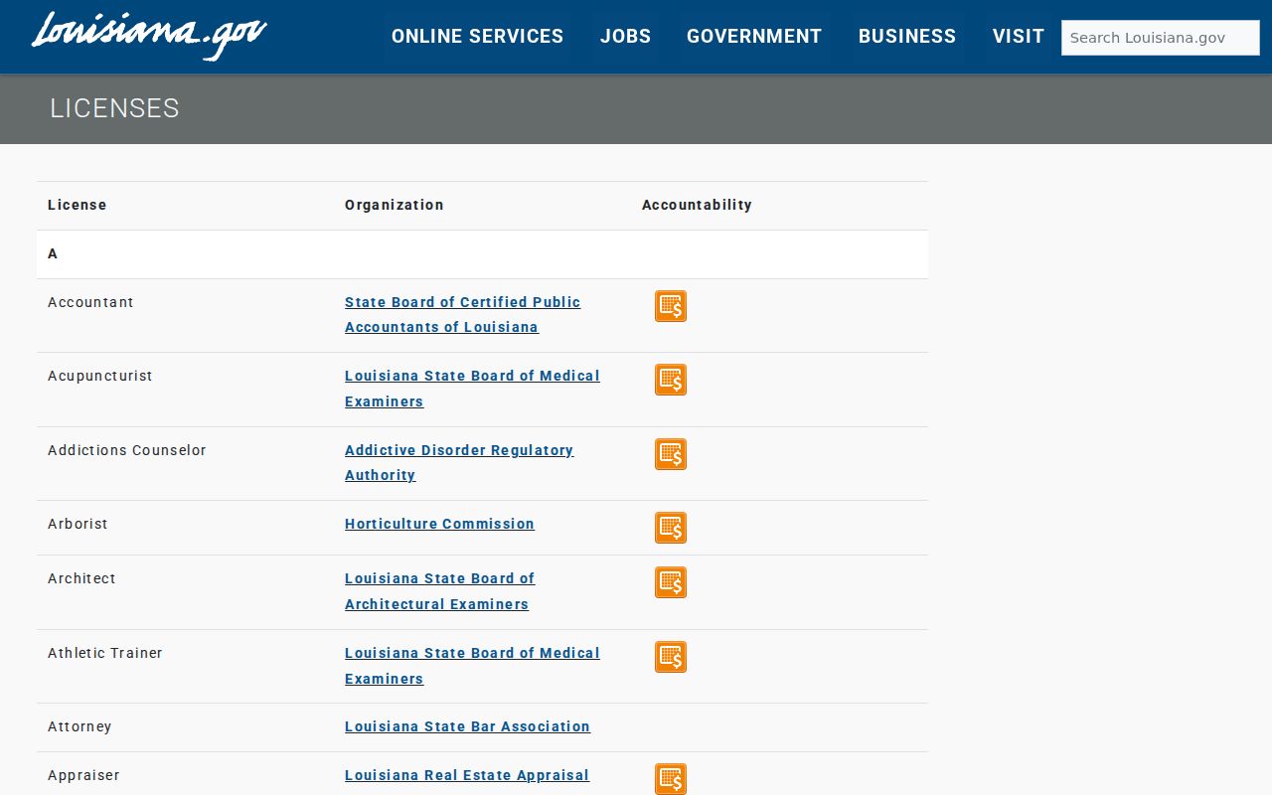Select the Appraiser license name

pyautogui.click(x=83, y=775)
